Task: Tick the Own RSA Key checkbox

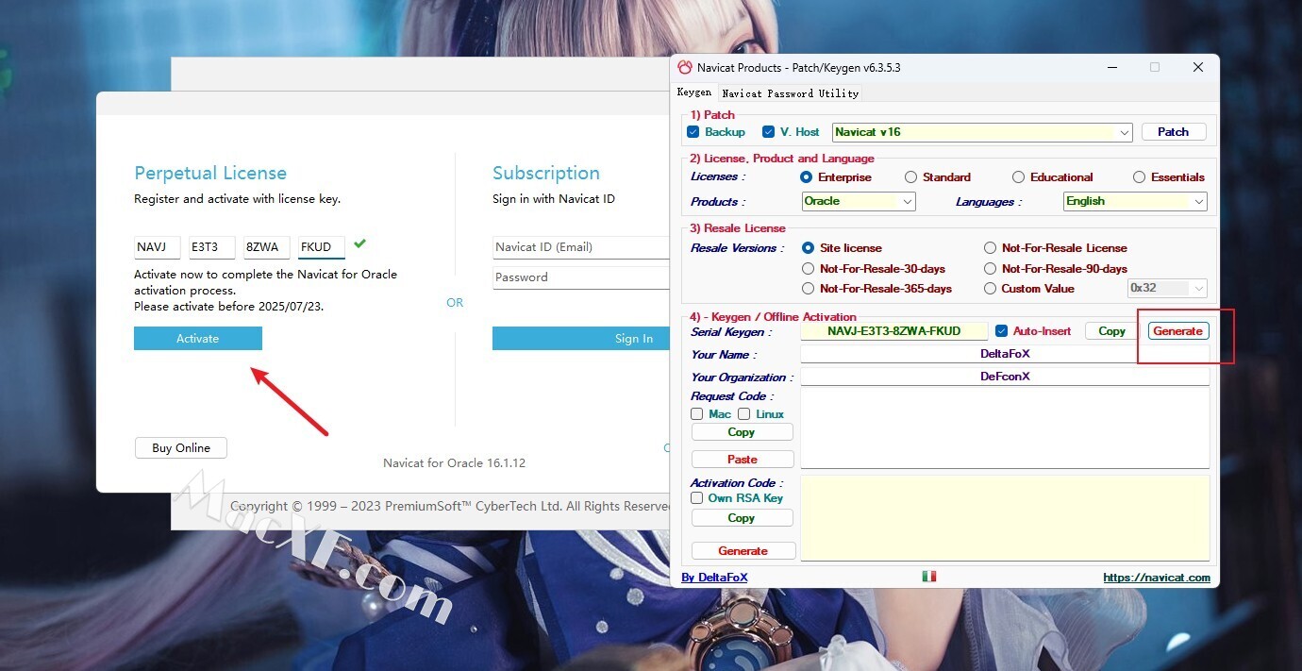Action: coord(697,498)
